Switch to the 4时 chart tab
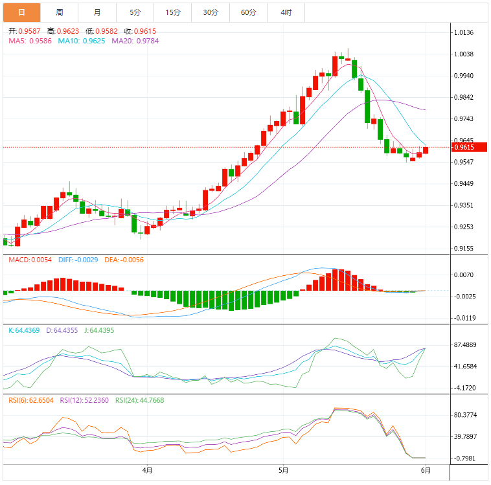The image size is (491, 485). point(286,12)
